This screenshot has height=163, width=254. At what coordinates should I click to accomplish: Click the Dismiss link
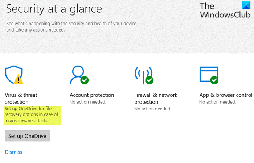[x=13, y=152]
